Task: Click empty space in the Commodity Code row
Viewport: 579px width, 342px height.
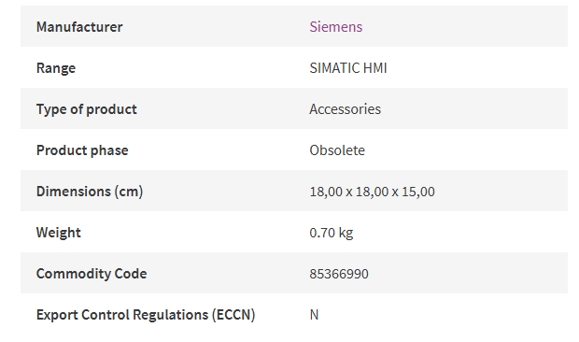Action: point(465,273)
